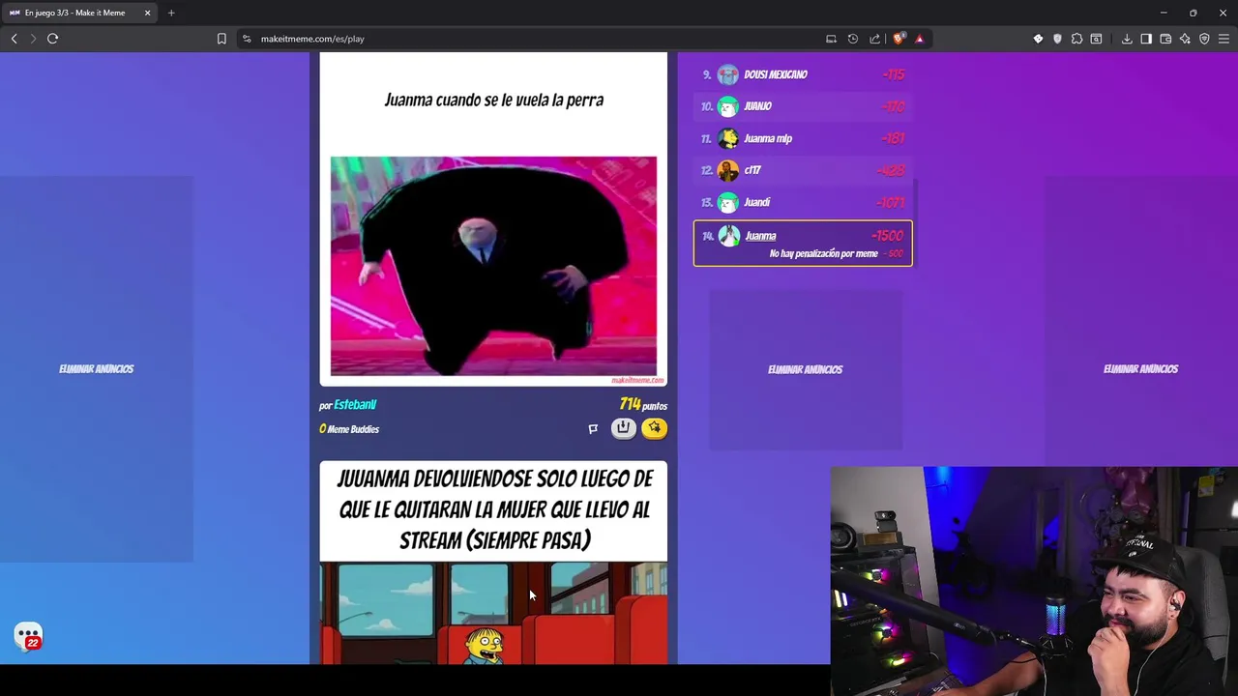1238x696 pixels.
Task: Select 'Juanma mlp' in the leaderboard
Action: 803,138
